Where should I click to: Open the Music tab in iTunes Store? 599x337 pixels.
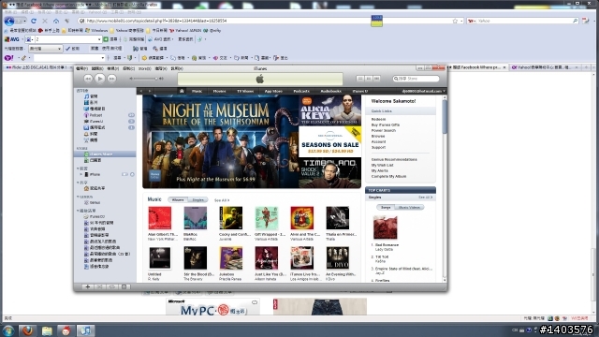pos(197,91)
